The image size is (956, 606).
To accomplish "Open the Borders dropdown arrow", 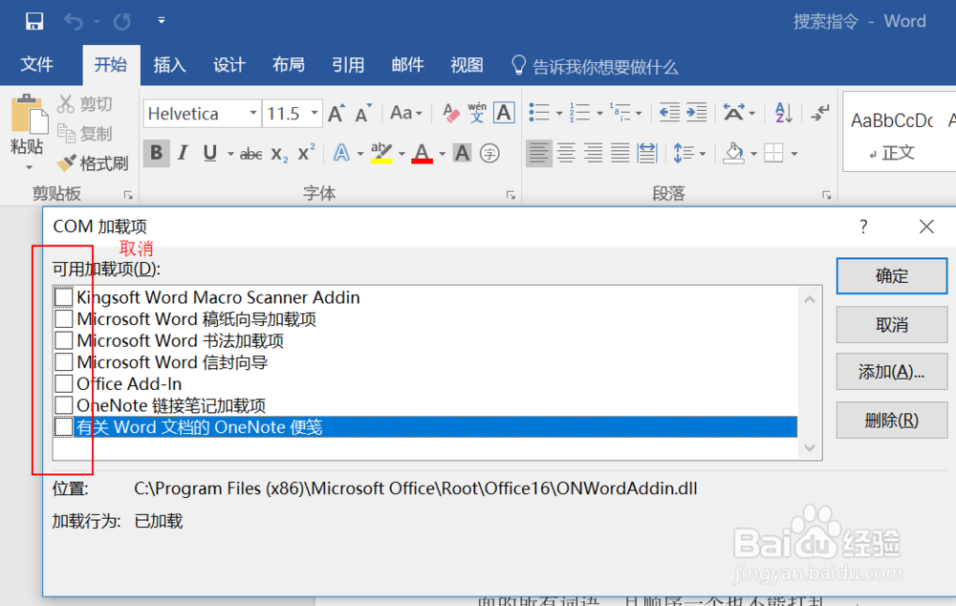I will pos(794,154).
